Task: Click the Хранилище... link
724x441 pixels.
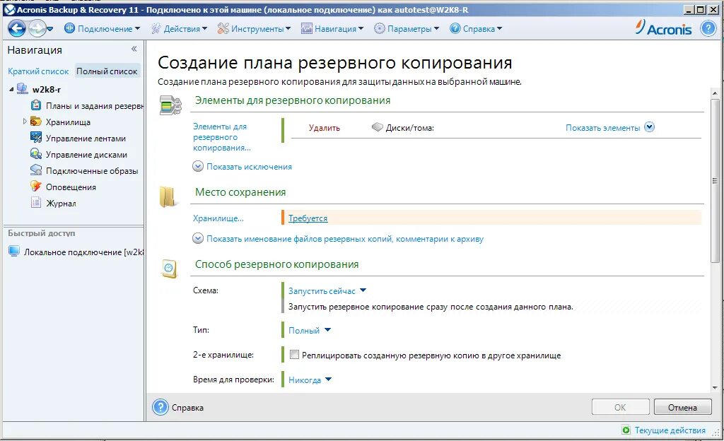Action: (218, 218)
